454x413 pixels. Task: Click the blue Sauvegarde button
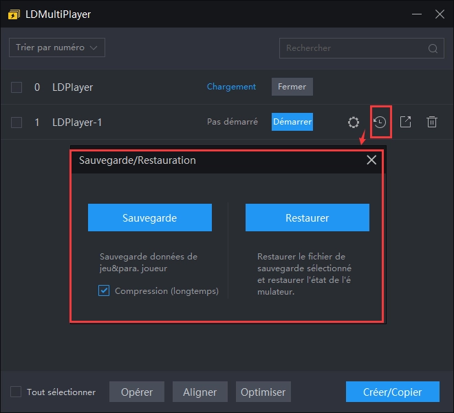[150, 218]
